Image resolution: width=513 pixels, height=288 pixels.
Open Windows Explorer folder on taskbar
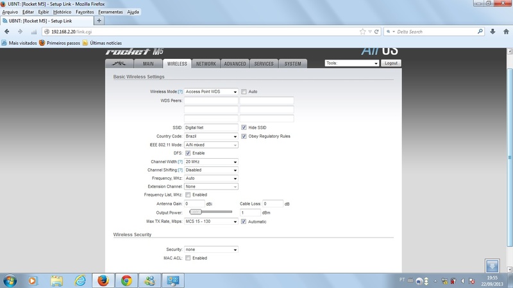coord(56,280)
